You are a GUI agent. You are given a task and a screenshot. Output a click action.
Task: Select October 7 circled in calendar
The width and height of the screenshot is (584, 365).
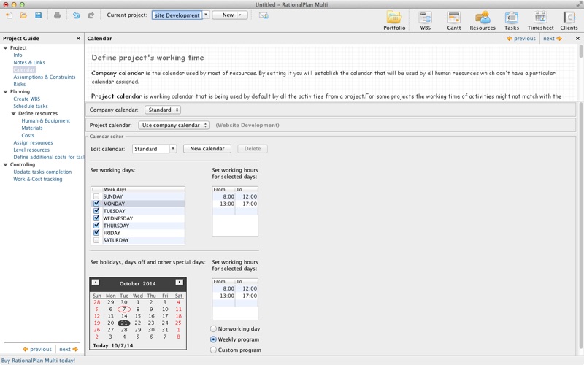coord(124,309)
